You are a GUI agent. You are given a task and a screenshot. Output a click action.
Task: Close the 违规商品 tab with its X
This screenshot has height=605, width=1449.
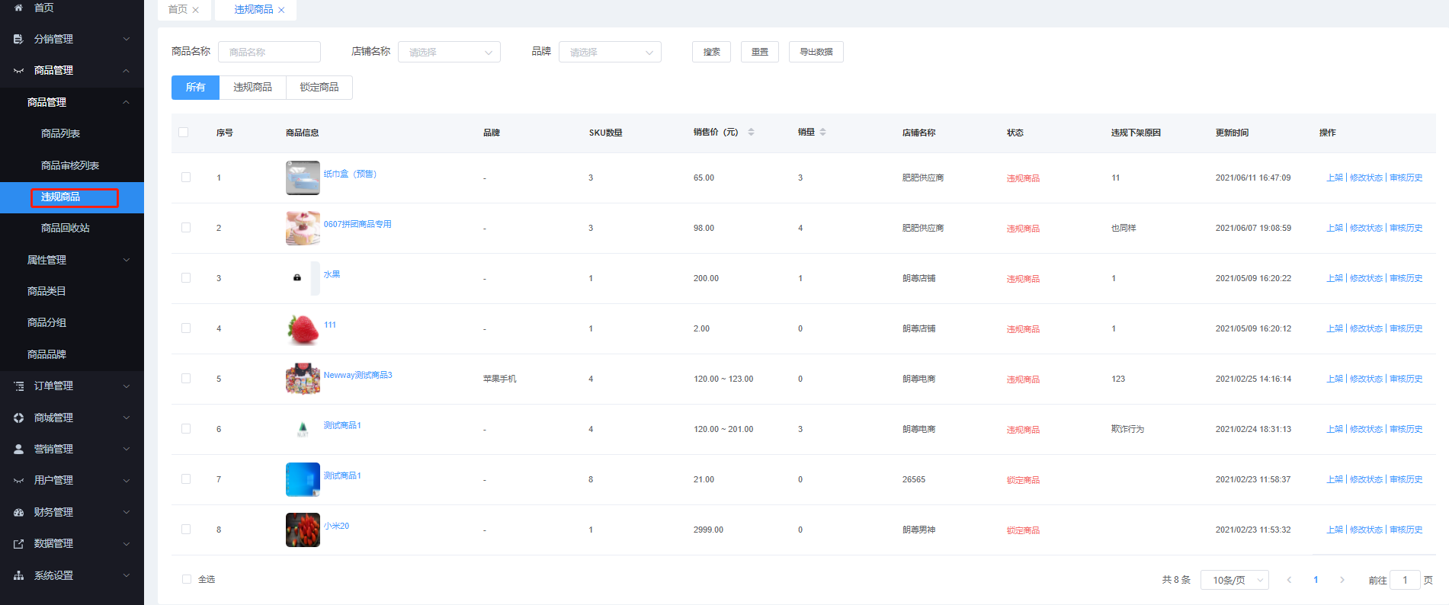(x=281, y=10)
